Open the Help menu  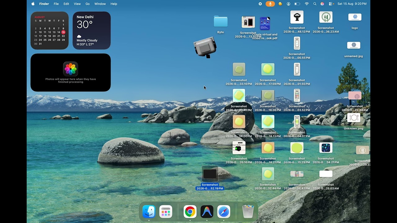pyautogui.click(x=114, y=4)
